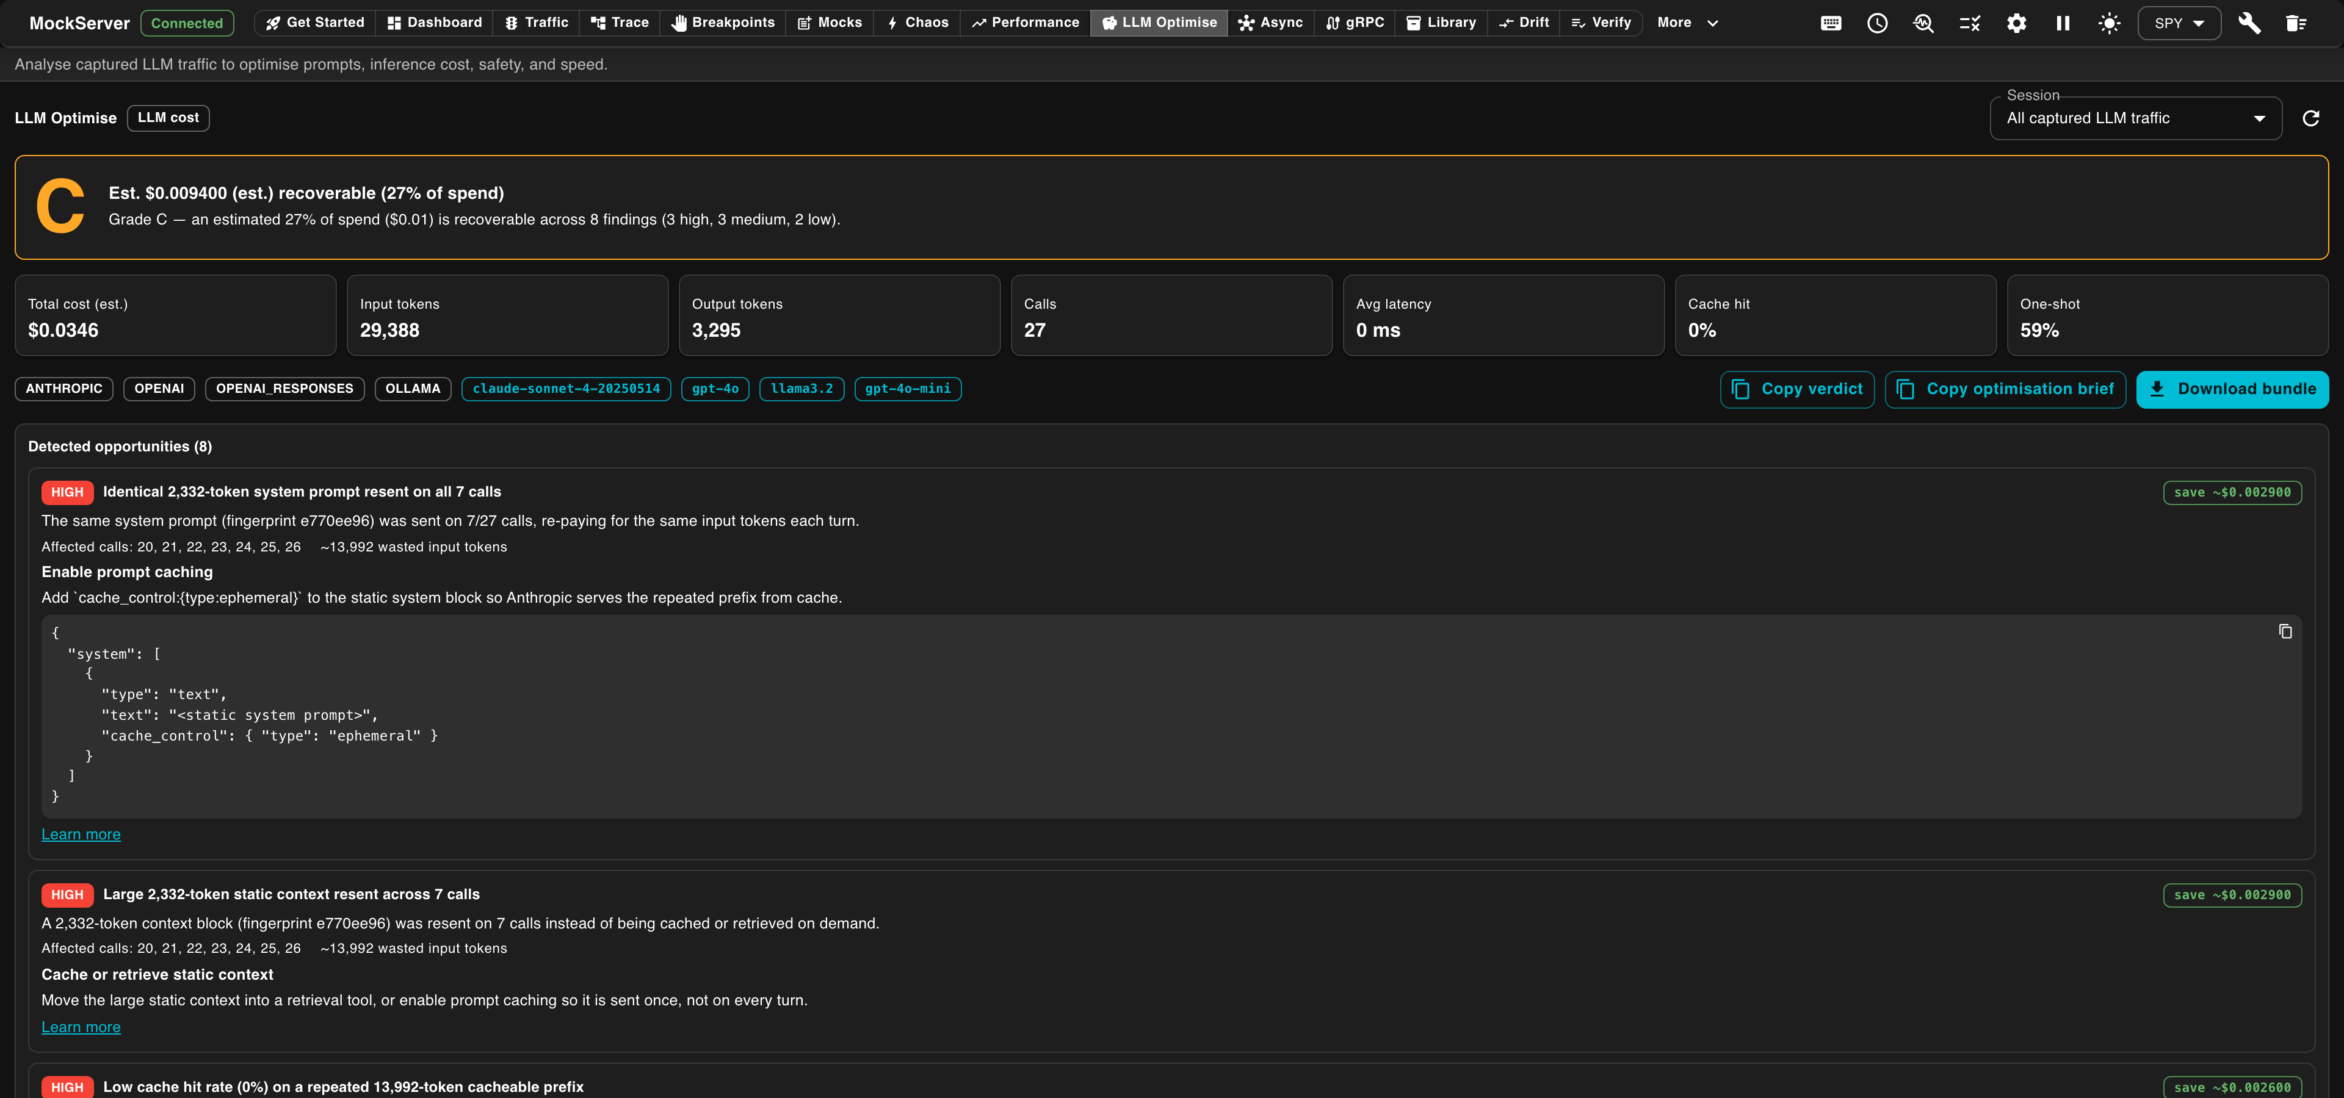Filter by the gpt-4o-mini model chip
2344x1098 pixels.
tap(908, 389)
